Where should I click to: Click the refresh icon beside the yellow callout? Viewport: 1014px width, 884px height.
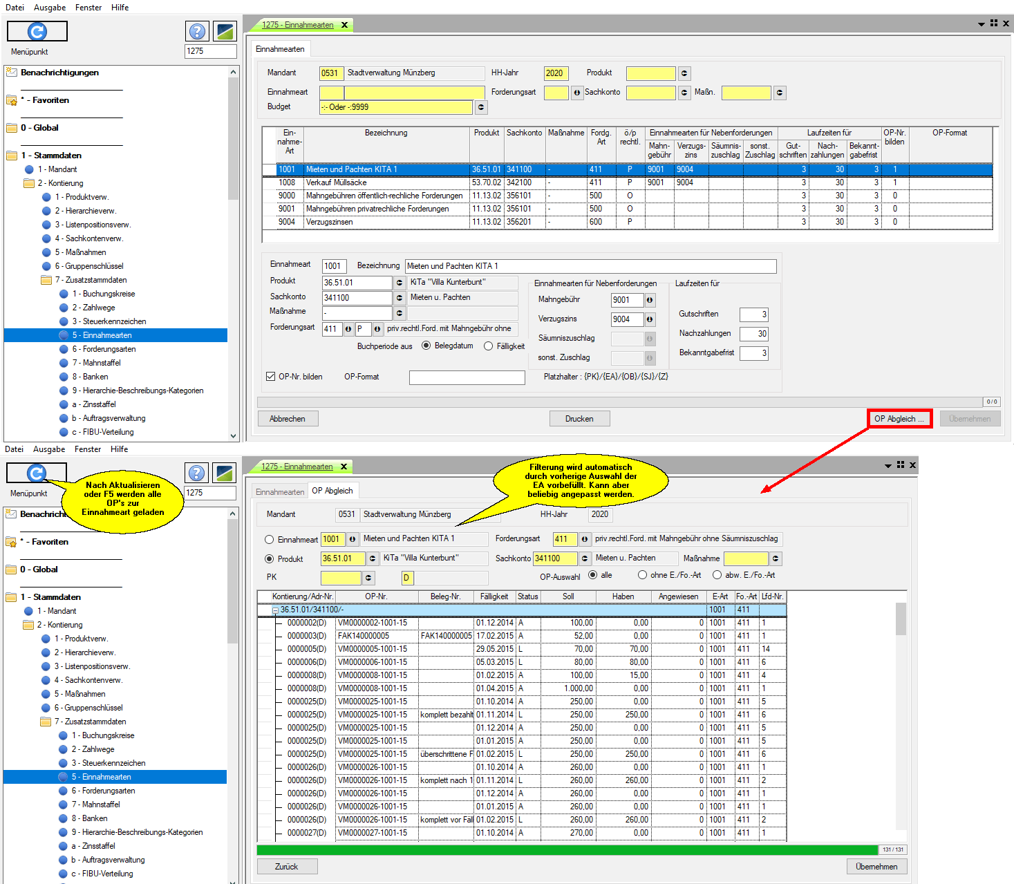pos(36,473)
